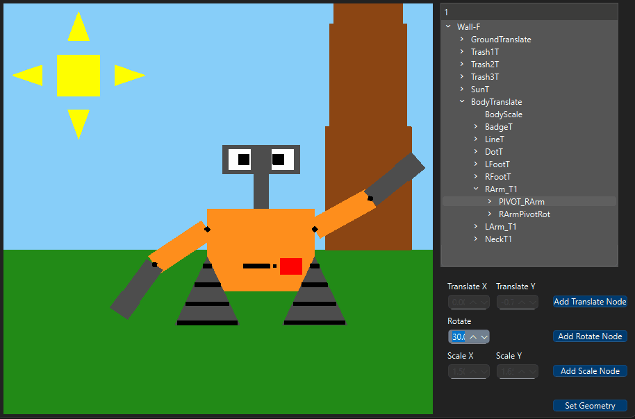The image size is (635, 419).
Task: Click the Translate X input field
Action: coord(468,302)
